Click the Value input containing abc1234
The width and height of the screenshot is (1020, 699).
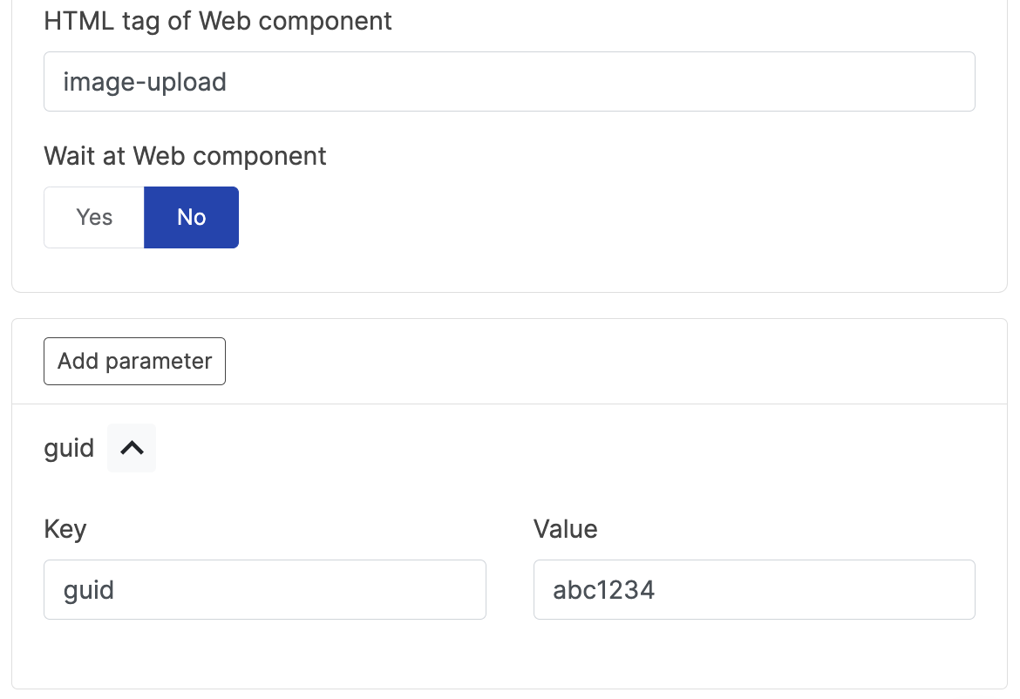tap(754, 590)
